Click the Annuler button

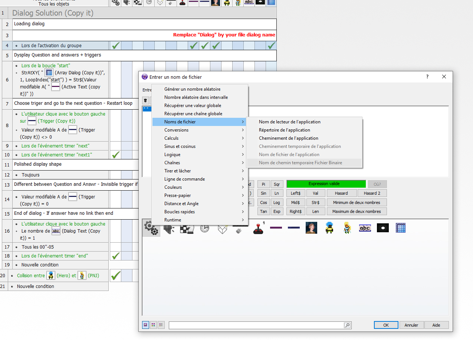pos(411,325)
